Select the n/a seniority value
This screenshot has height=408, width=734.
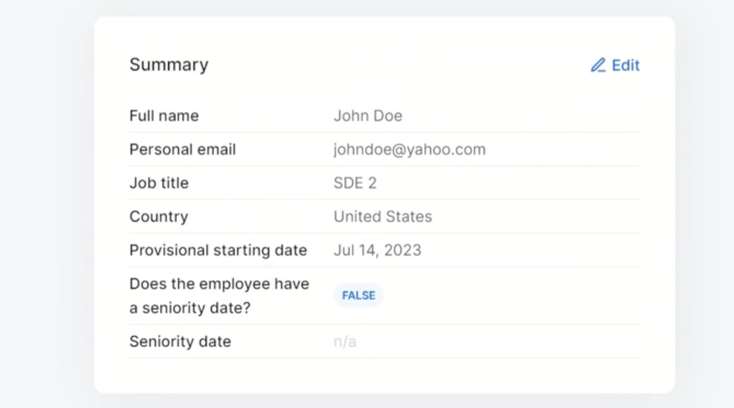345,341
